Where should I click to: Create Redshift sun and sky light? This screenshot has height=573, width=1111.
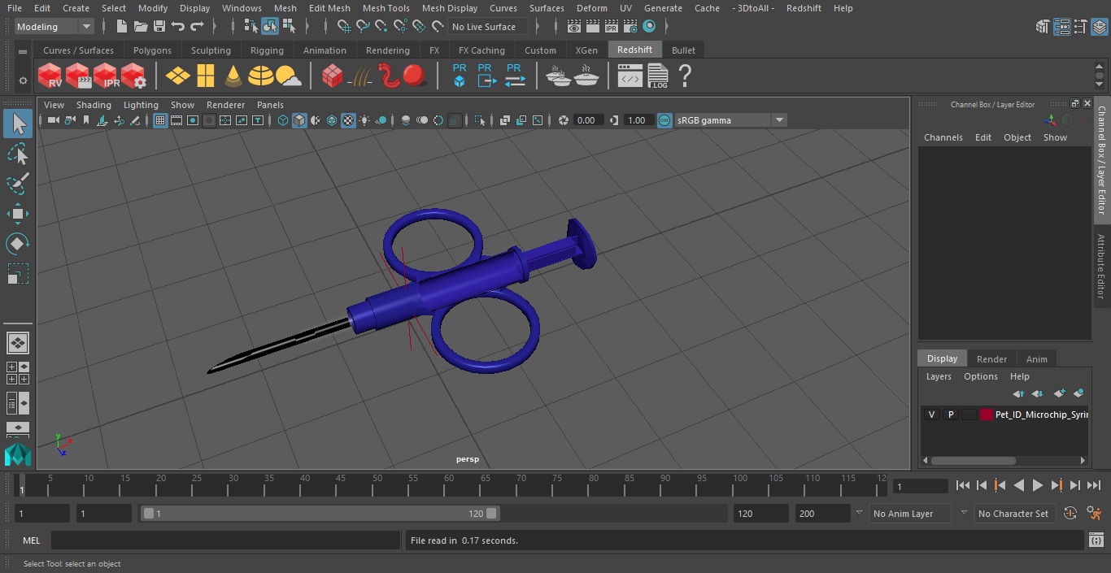point(289,76)
